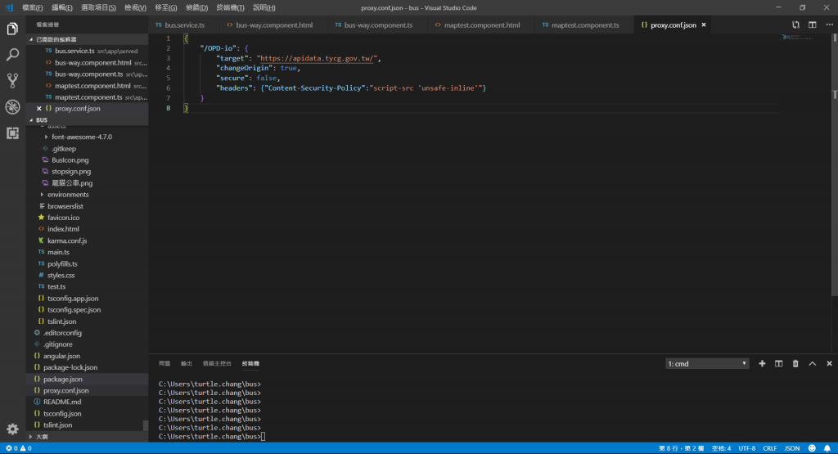Open the Explorer view in activity bar
Image resolution: width=838 pixels, height=454 pixels.
[12, 29]
